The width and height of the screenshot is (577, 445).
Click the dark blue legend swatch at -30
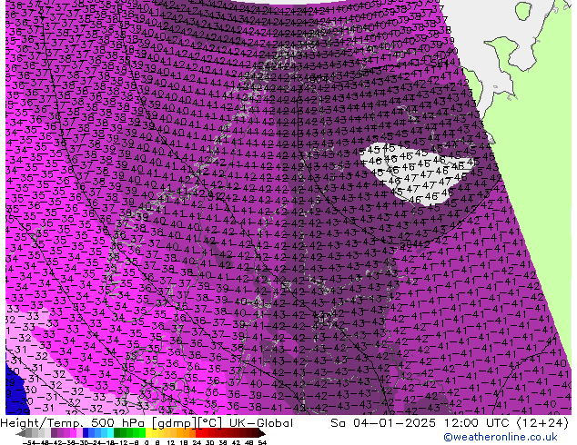point(86,433)
